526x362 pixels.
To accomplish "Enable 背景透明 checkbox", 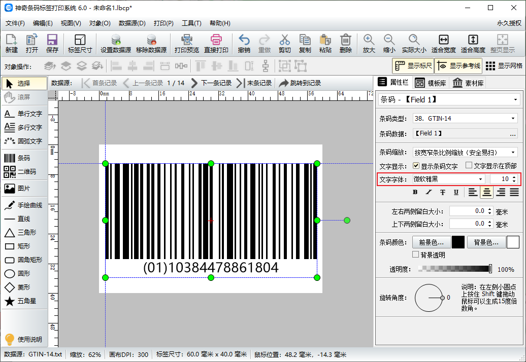I will tap(416, 255).
